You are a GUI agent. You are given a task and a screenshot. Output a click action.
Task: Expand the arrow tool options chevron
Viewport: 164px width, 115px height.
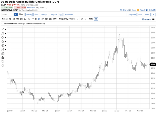point(5,42)
